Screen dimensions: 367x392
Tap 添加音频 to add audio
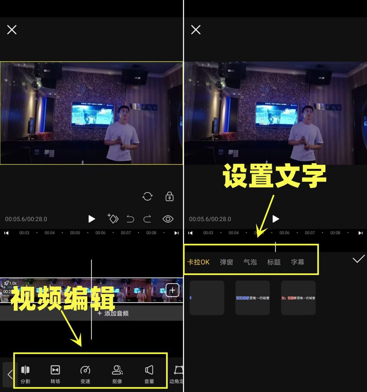(x=113, y=313)
